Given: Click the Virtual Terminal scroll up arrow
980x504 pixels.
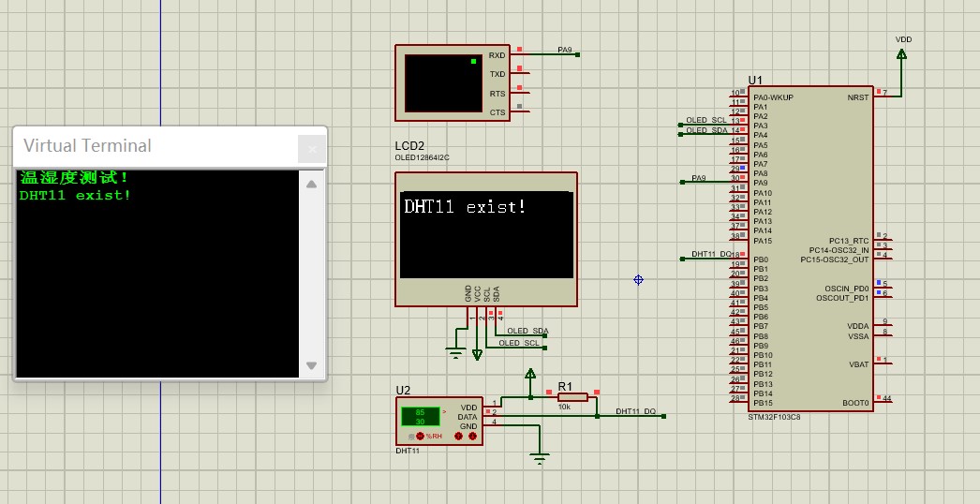Looking at the screenshot, I should pyautogui.click(x=312, y=185).
